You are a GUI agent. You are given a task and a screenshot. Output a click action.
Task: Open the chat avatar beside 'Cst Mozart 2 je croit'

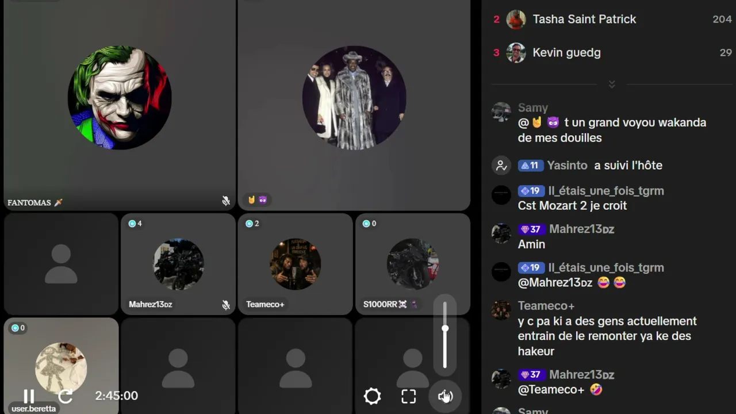coord(501,195)
